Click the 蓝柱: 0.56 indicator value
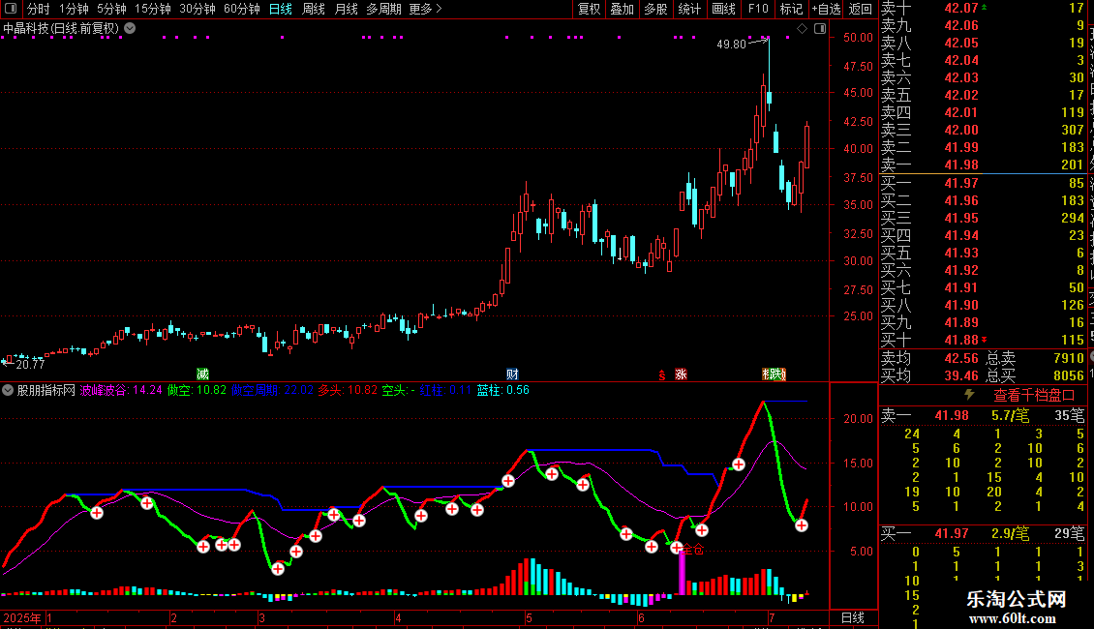This screenshot has width=1094, height=629. click(503, 390)
